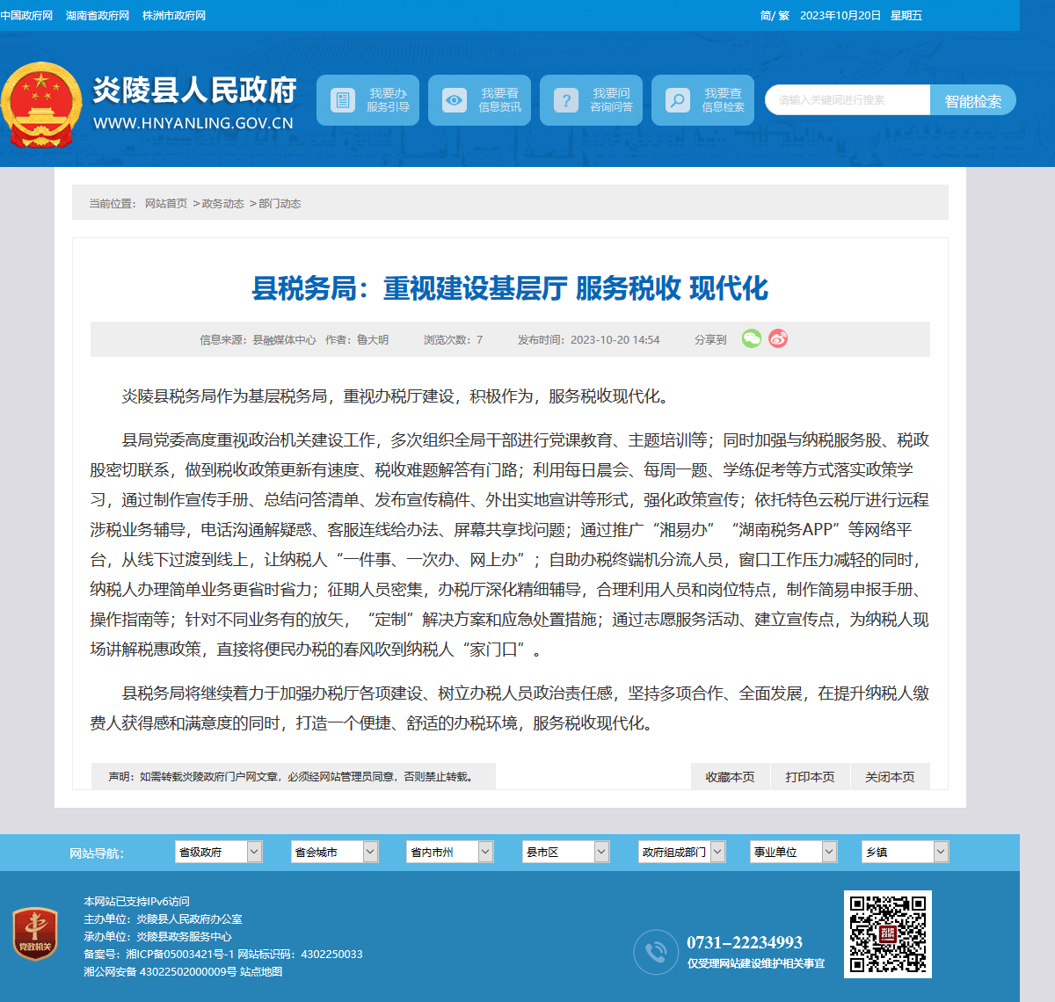Go to 政务动态 breadcrumb
Viewport: 1055px width, 1002px height.
click(223, 203)
